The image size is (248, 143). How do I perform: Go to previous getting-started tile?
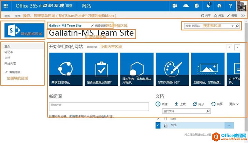(x=229, y=47)
